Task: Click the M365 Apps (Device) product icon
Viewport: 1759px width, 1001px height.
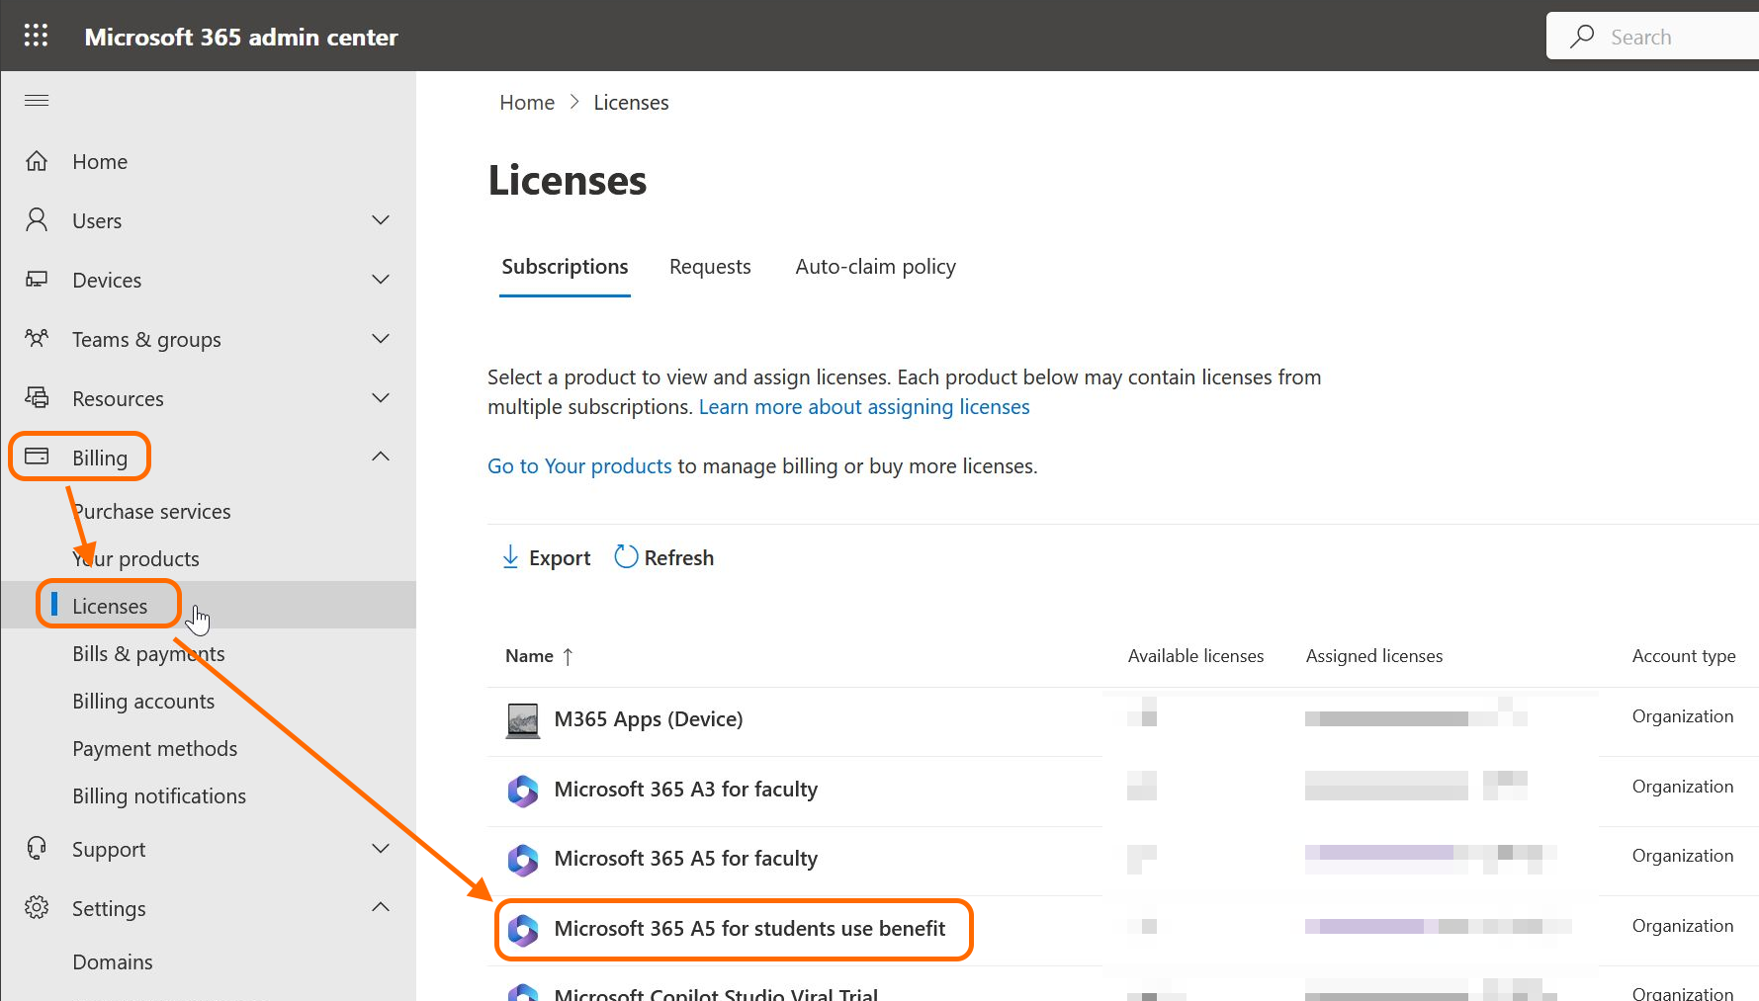Action: coord(523,720)
